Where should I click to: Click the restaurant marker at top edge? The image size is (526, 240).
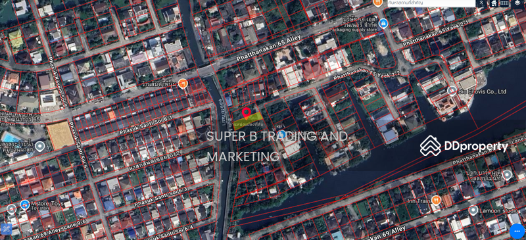click(378, 3)
